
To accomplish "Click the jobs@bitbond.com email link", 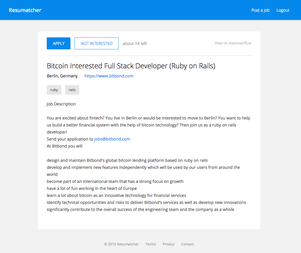I will (112, 139).
